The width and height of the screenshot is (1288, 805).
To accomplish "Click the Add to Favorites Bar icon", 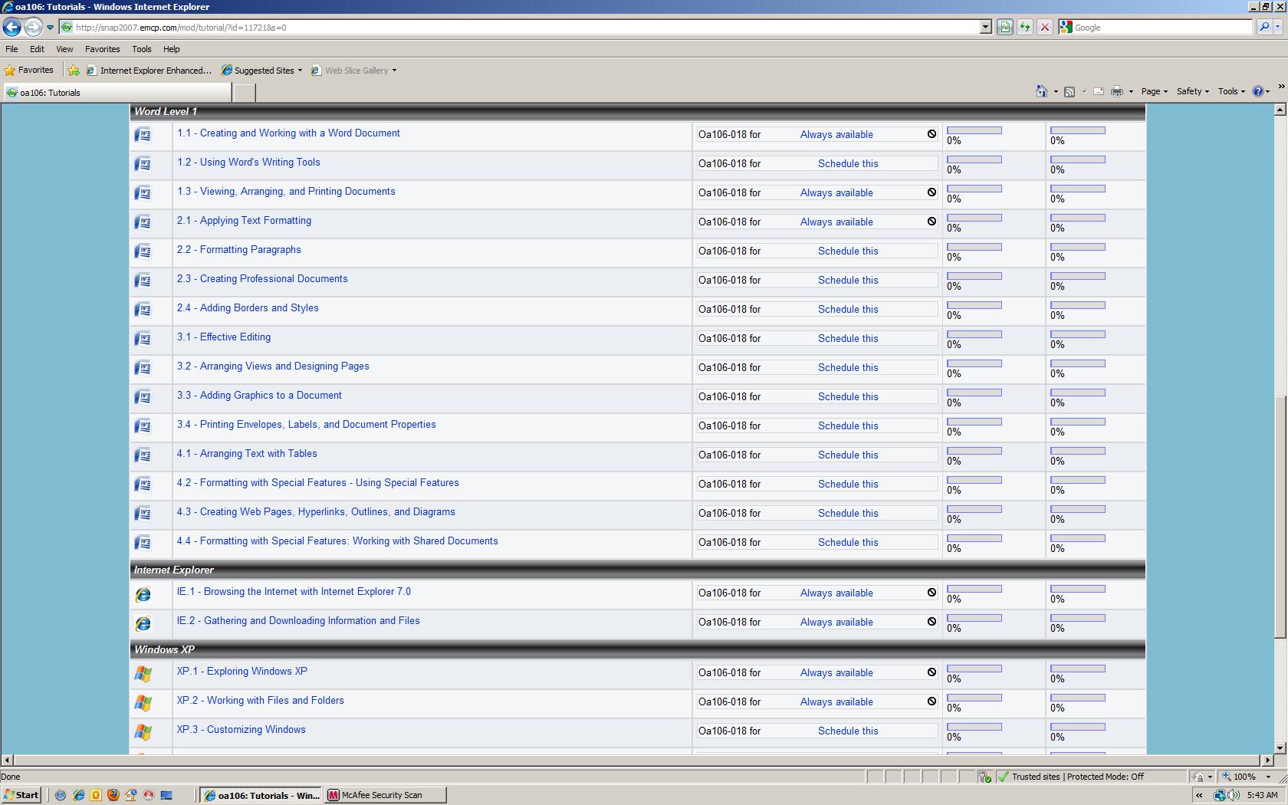I will point(74,70).
